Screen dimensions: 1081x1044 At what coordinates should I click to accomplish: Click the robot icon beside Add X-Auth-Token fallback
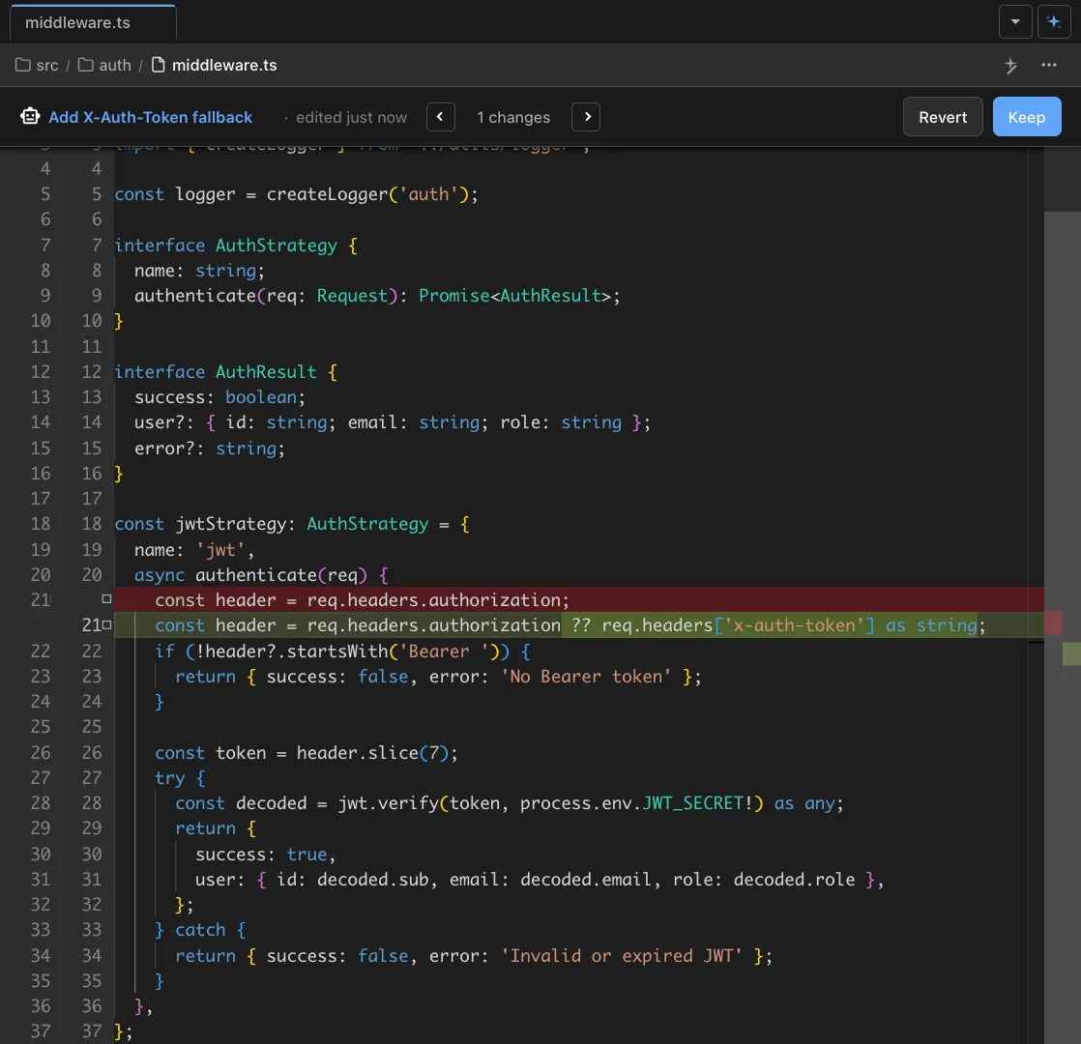(30, 116)
